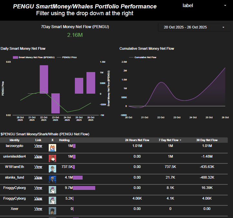Image resolution: width=233 pixels, height=218 pixels.
Task: Click avatar of FroggyCyborg holding 9.7M
Action: point(52,190)
